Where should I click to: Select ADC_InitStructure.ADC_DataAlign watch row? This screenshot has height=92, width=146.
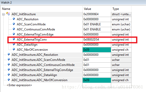[34, 75]
